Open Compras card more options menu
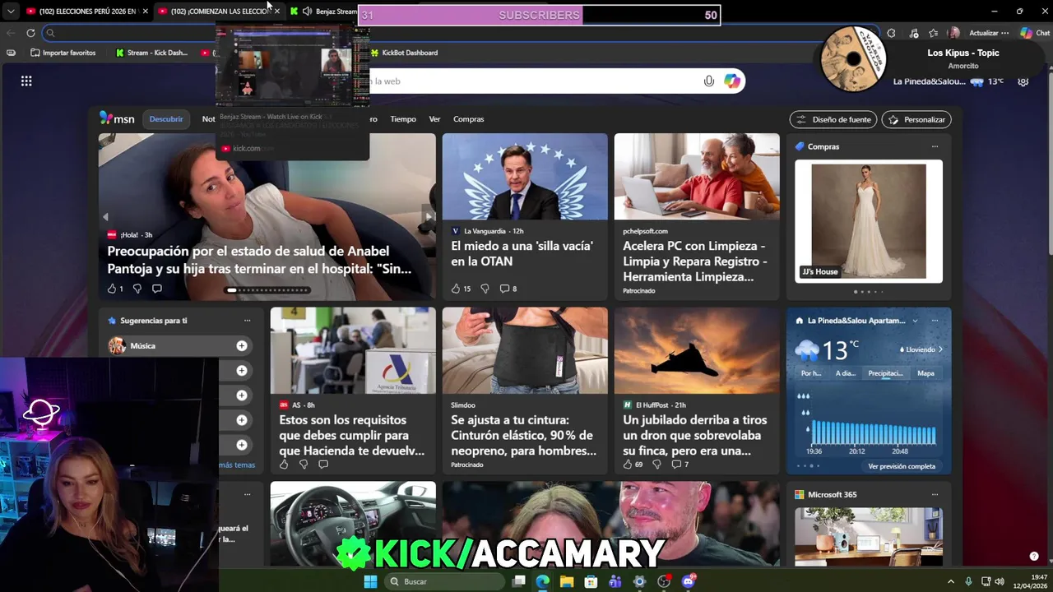The height and width of the screenshot is (592, 1053). (935, 146)
